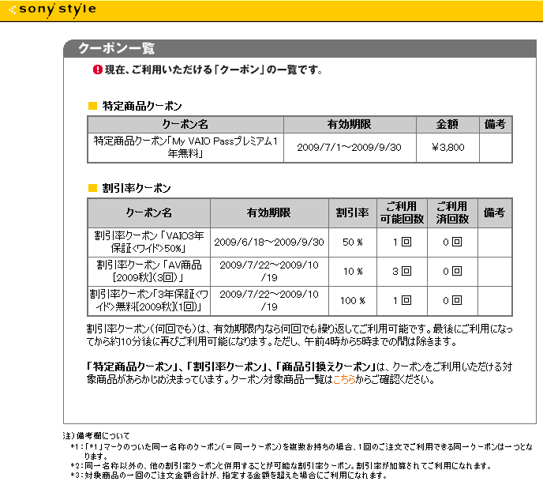Click the 備考 header in 特定商品 table

point(495,124)
